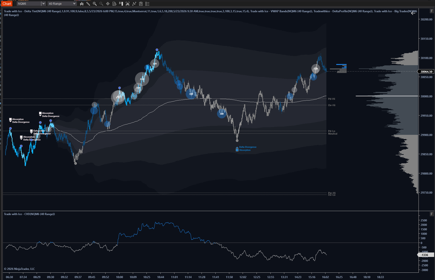Open the strategies icon
The width and height of the screenshot is (435, 280).
(x=141, y=4)
